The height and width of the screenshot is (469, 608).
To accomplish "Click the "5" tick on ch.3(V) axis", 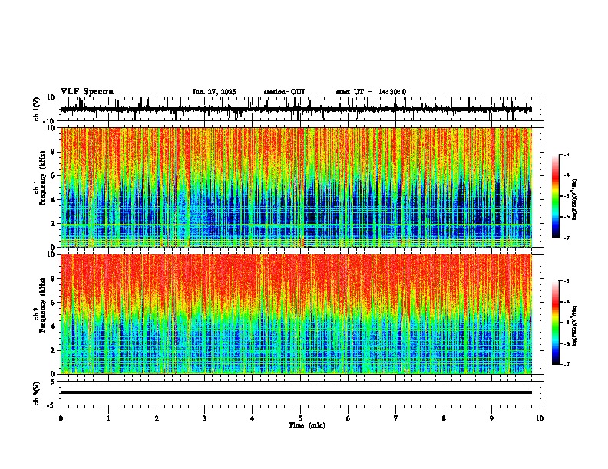I will (54, 382).
